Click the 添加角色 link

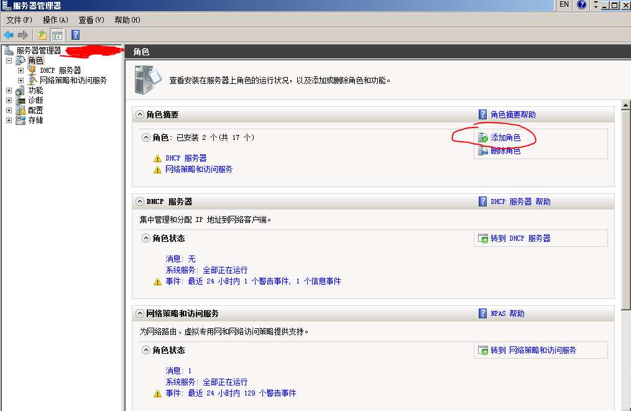click(x=505, y=137)
